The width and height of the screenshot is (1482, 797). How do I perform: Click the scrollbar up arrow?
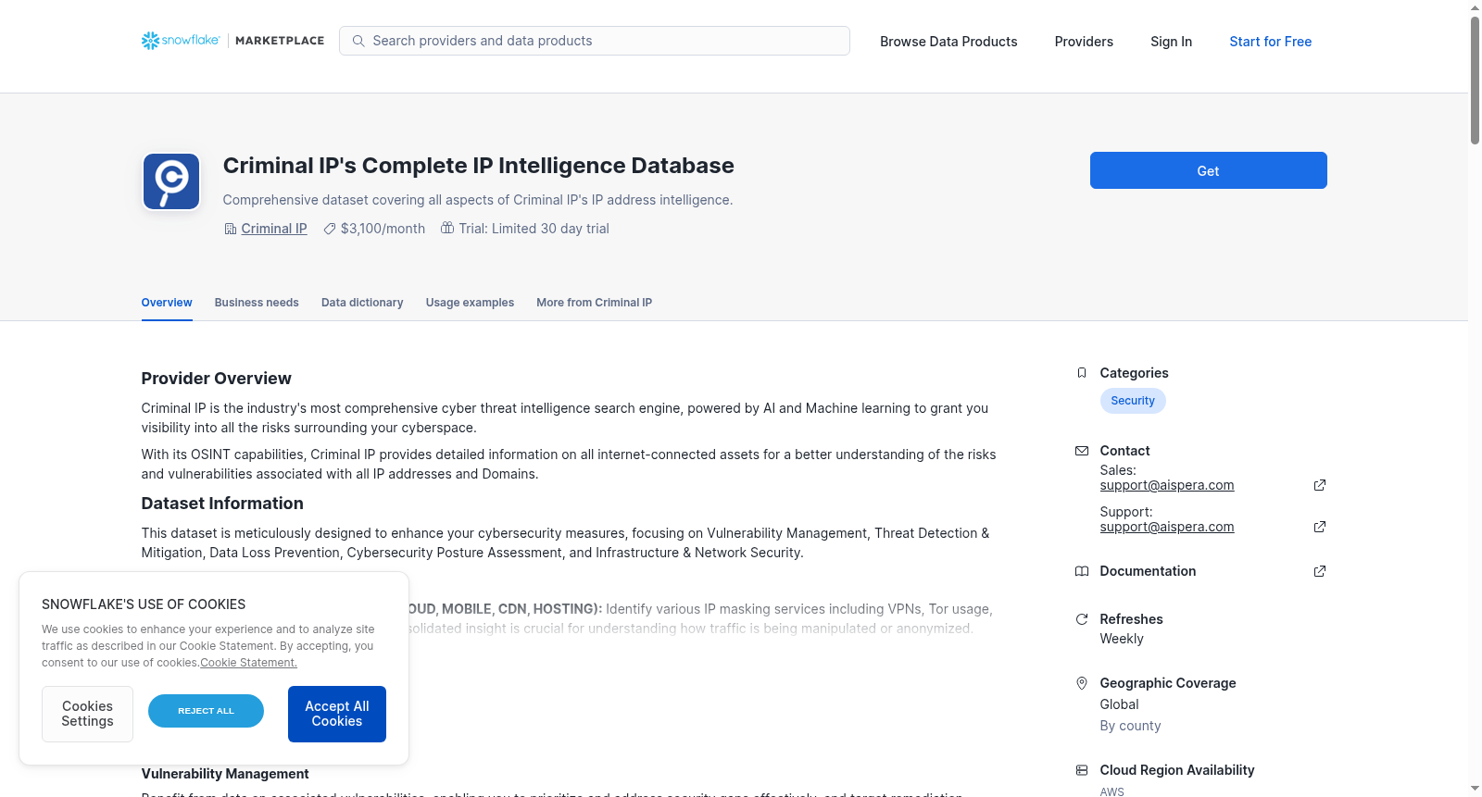pyautogui.click(x=1475, y=7)
